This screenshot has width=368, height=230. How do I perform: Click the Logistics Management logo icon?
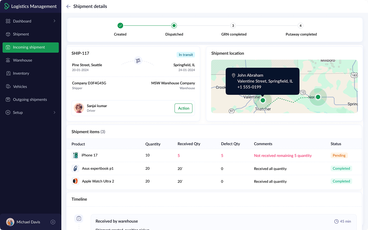(7, 6)
